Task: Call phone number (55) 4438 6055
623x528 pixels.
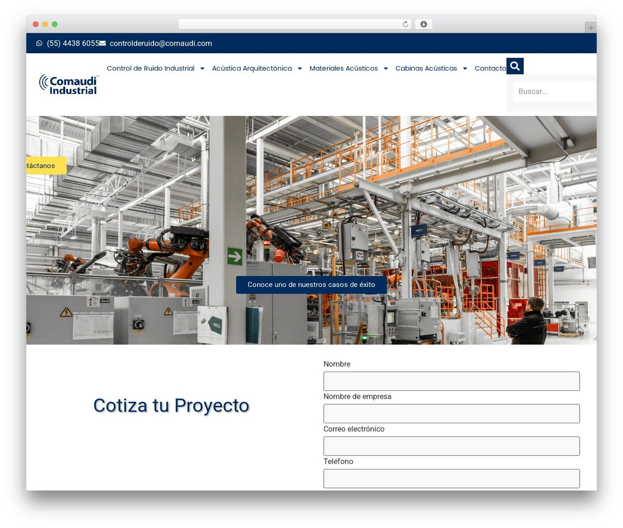Action: [x=73, y=43]
